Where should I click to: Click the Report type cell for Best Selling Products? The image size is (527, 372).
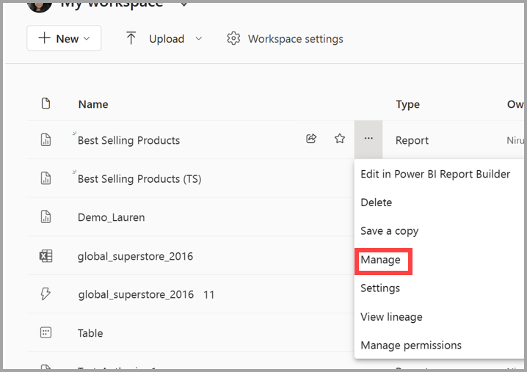[412, 140]
